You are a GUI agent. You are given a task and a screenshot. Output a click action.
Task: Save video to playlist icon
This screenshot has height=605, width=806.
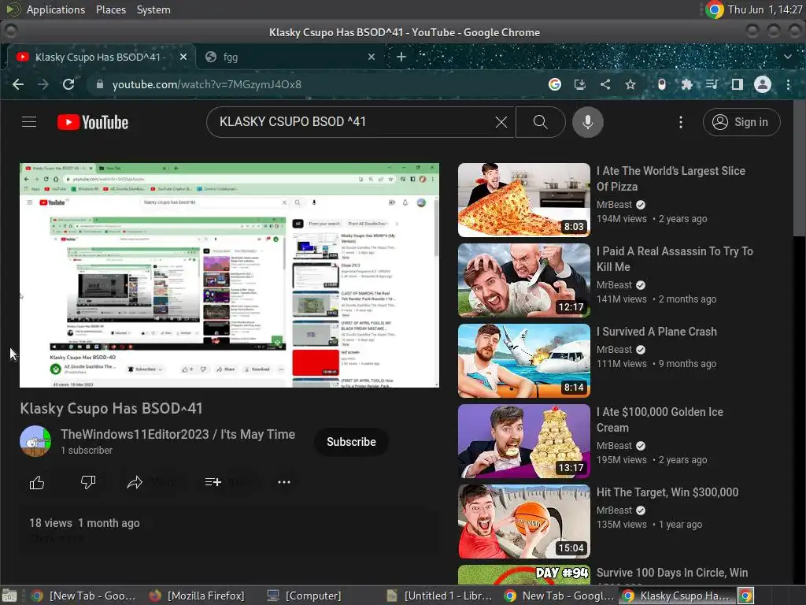tap(213, 483)
